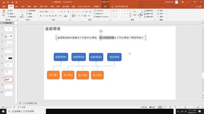Center the paragraph text
This screenshot has width=204, height=114.
(x=76, y=16)
